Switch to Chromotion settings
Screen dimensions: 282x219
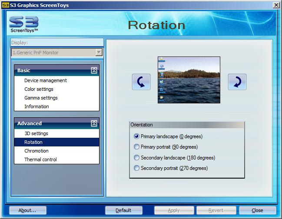(x=36, y=151)
